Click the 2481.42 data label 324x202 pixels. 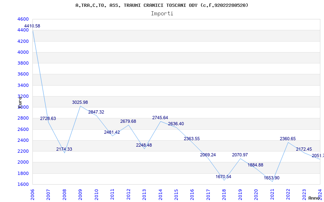coord(112,133)
